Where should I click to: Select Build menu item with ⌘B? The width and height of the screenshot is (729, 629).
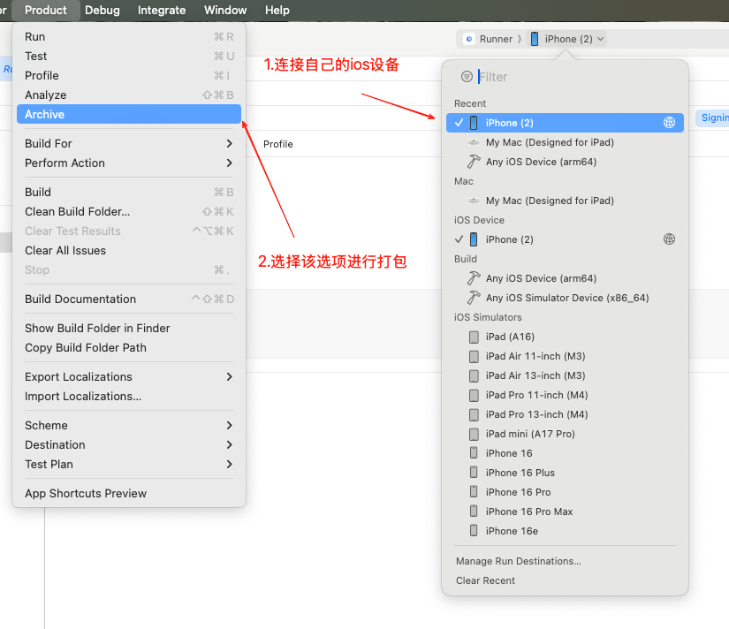[x=129, y=192]
